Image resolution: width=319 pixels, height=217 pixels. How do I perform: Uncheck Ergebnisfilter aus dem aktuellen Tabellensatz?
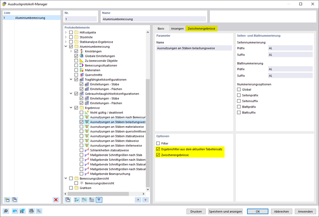(158, 149)
